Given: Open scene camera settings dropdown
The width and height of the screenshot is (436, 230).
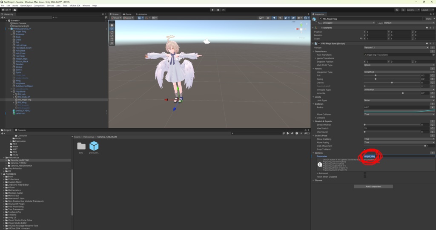Looking at the screenshot, I should (x=299, y=18).
